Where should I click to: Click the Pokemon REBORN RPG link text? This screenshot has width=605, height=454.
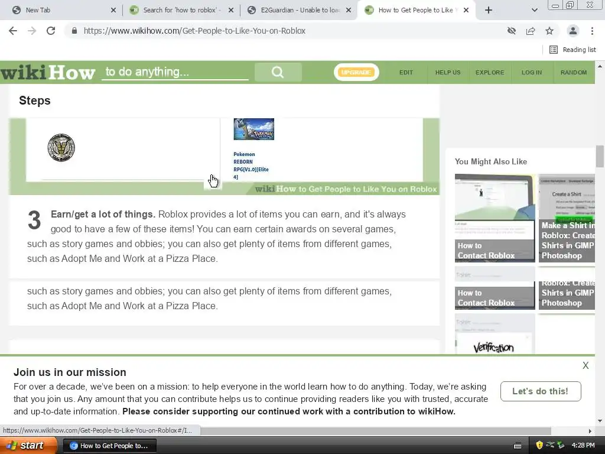pos(251,166)
